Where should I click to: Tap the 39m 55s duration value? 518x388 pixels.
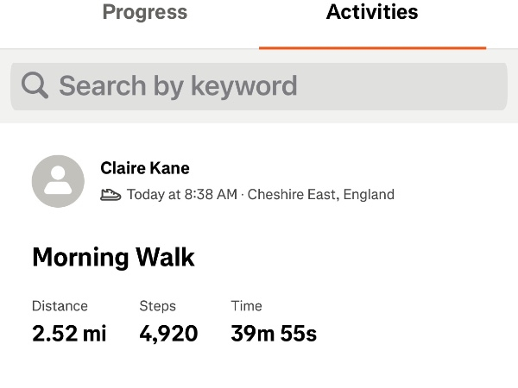274,333
